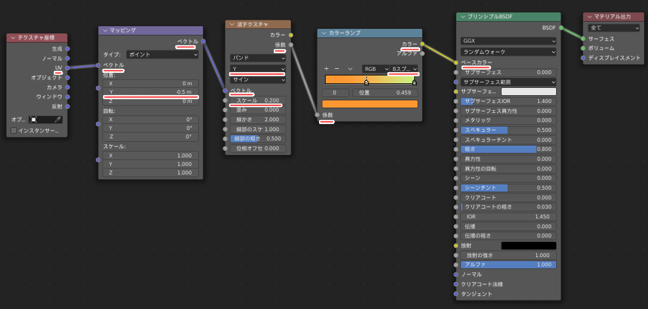Click the black 放射 emission color swatch

tap(529, 245)
